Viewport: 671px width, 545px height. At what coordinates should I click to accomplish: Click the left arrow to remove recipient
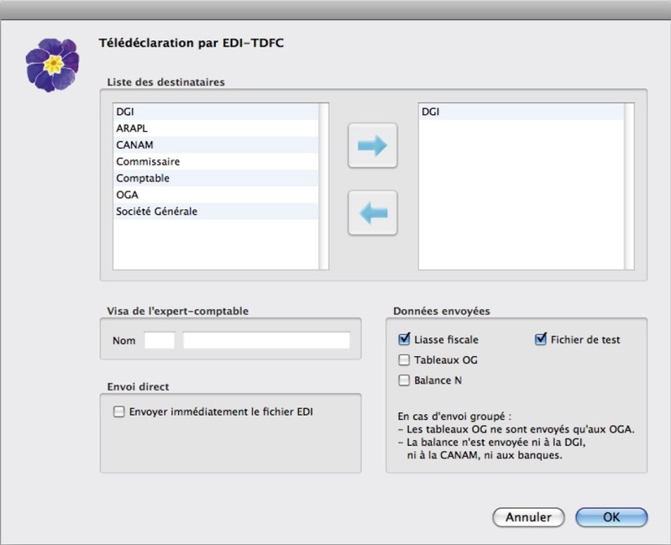373,212
